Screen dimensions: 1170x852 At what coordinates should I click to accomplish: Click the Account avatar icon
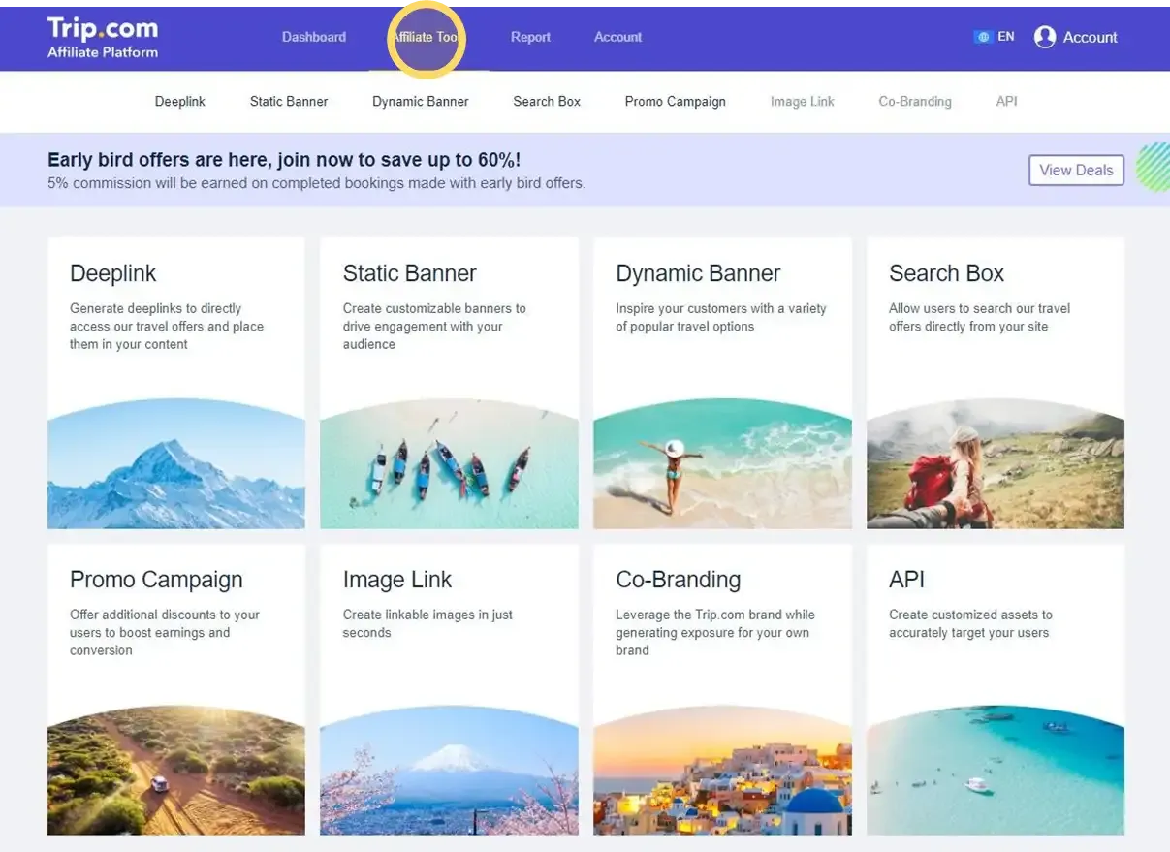[1045, 36]
